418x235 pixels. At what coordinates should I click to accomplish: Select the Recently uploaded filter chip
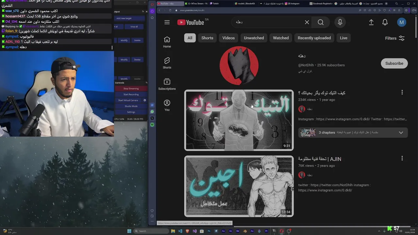(x=314, y=38)
